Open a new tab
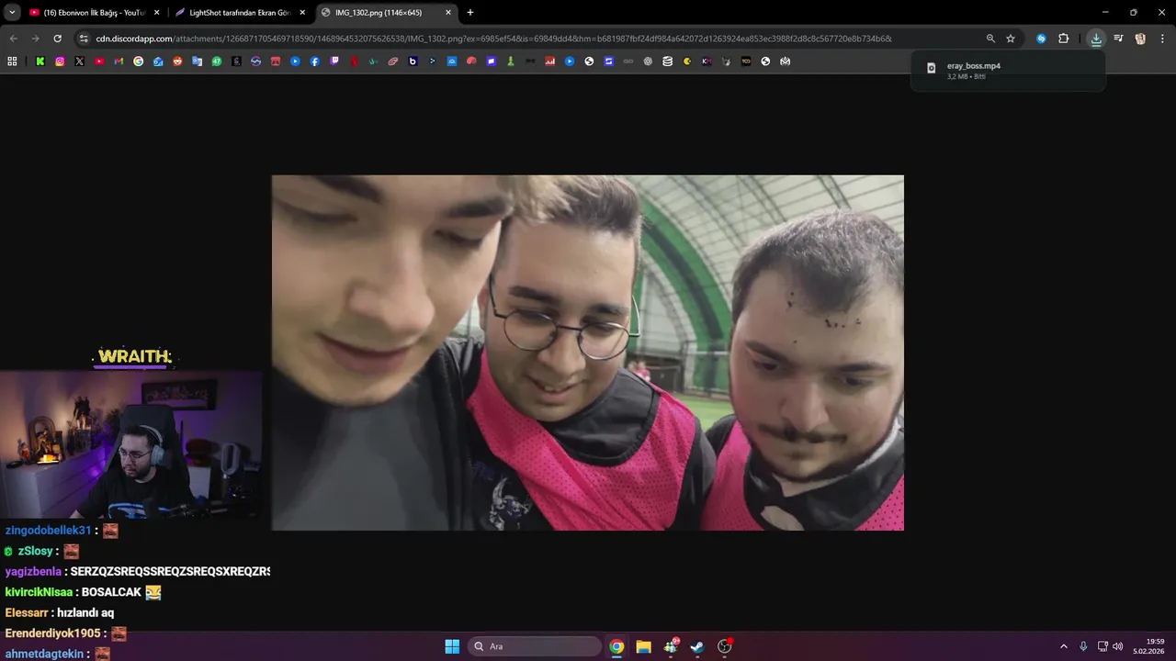This screenshot has width=1176, height=661. [470, 13]
